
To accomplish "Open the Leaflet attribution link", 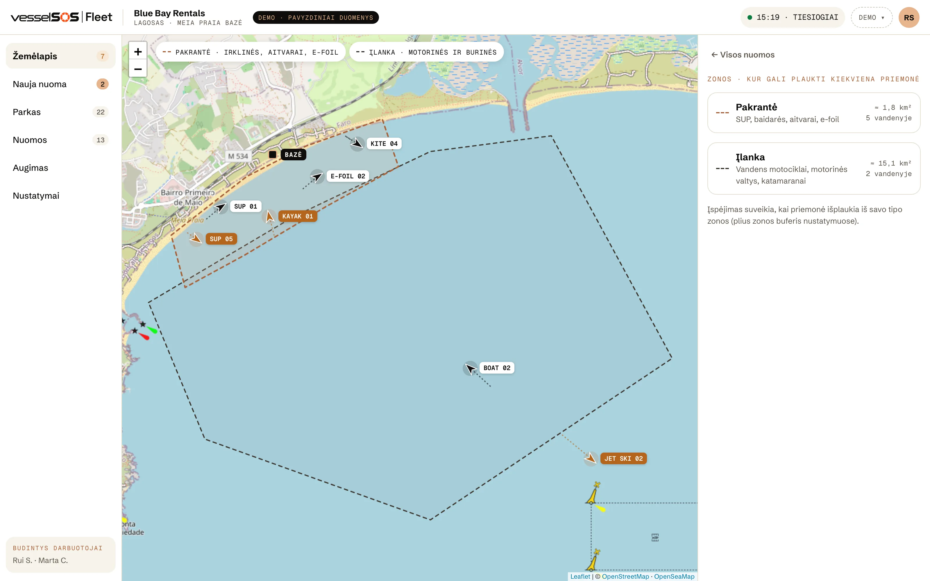I will click(580, 576).
